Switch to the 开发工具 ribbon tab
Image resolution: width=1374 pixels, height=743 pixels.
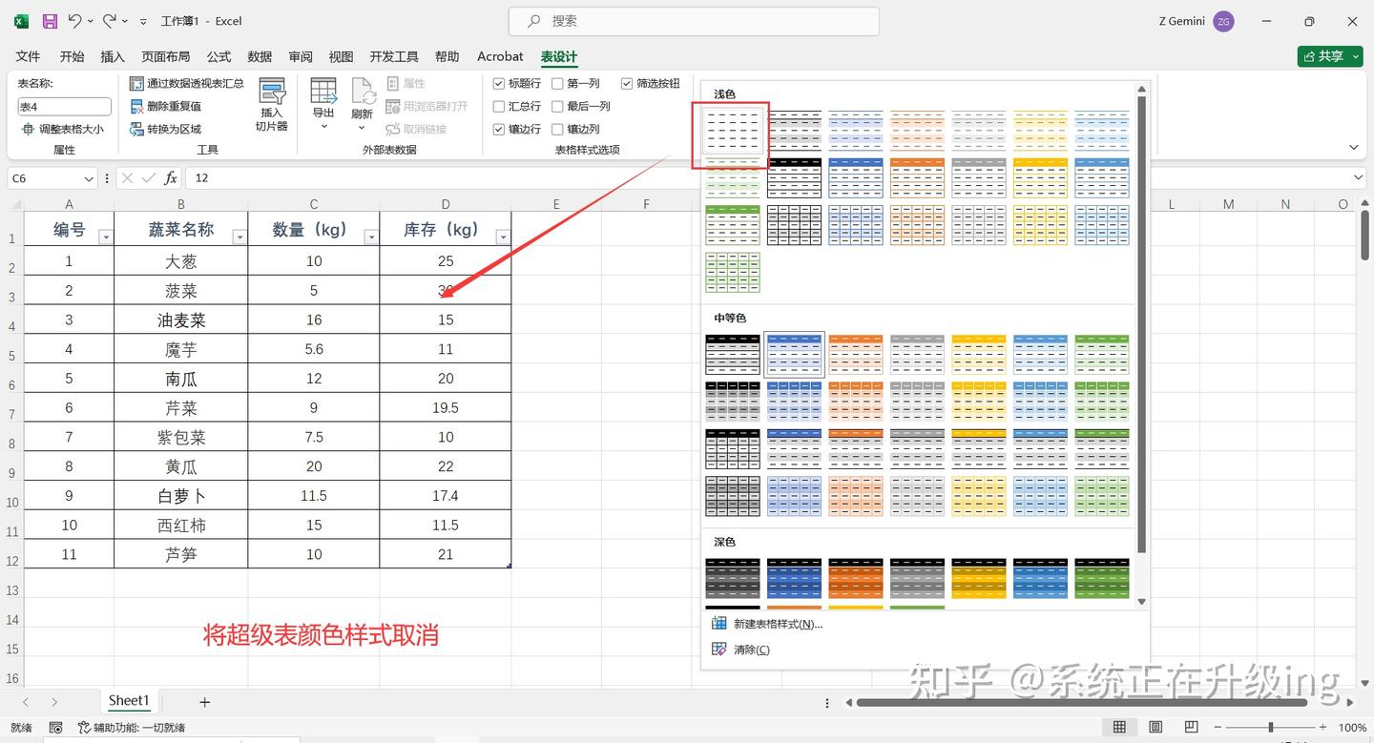[393, 56]
